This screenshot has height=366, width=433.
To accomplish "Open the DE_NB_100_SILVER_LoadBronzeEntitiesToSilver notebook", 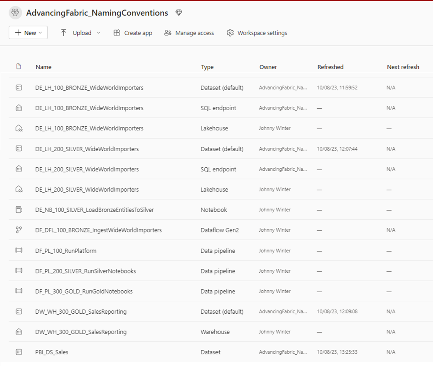I will pyautogui.click(x=94, y=209).
